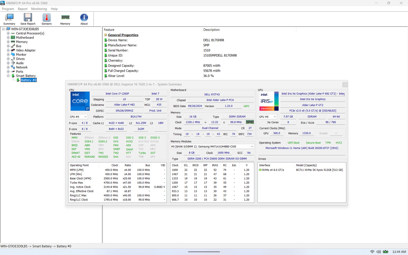Select the Audio tree item

(x=20, y=63)
